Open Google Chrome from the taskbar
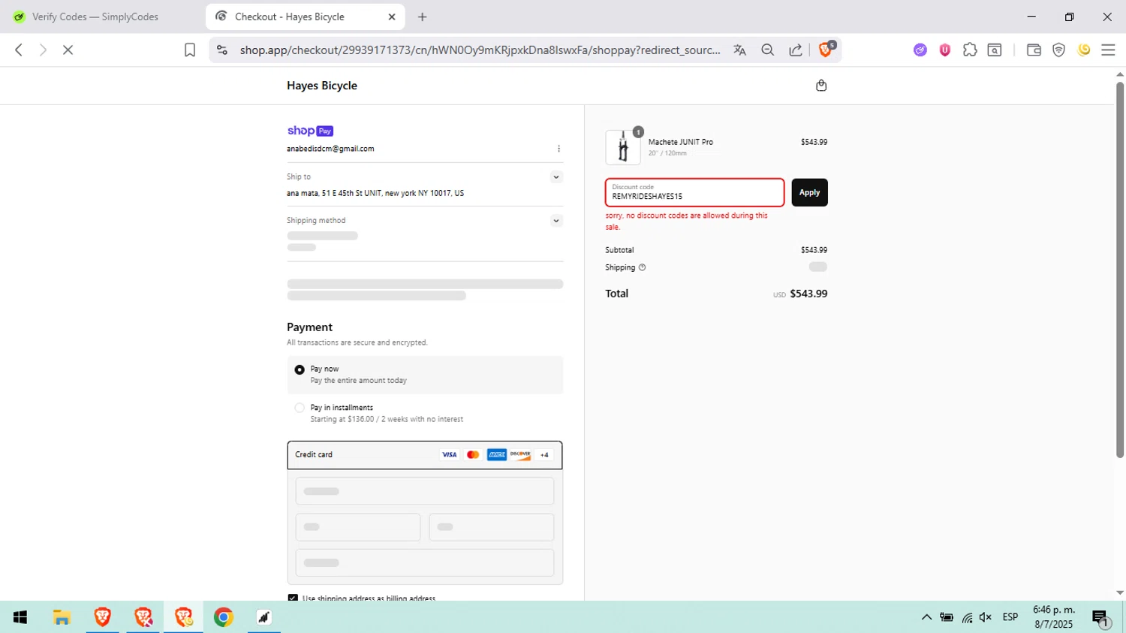This screenshot has height=633, width=1126. 224,617
